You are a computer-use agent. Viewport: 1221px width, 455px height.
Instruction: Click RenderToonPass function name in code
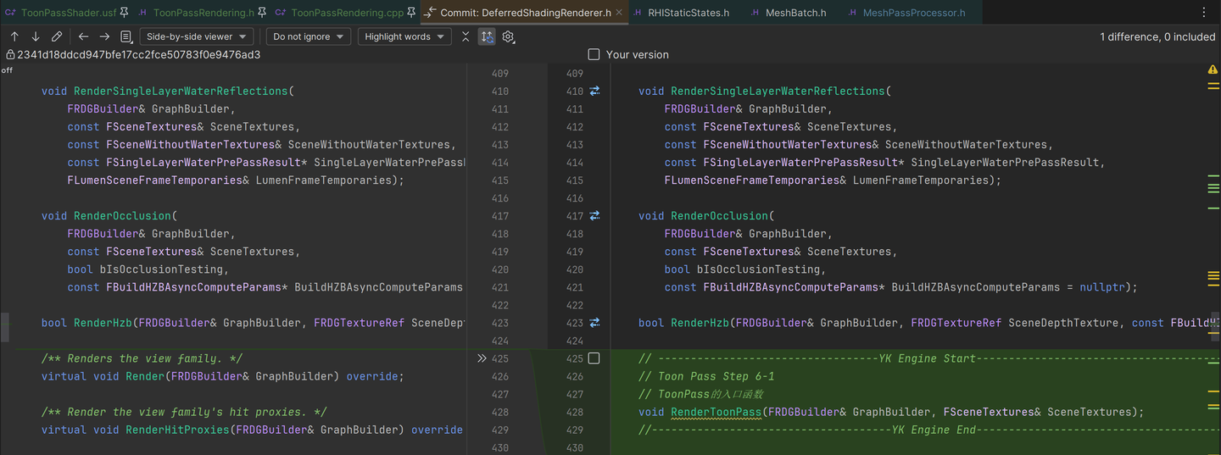[x=716, y=412]
